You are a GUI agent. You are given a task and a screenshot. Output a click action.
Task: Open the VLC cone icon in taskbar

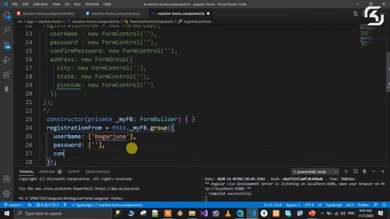[x=228, y=214]
